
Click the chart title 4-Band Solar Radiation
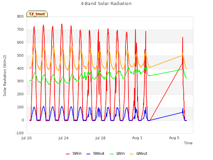(x=106, y=4)
